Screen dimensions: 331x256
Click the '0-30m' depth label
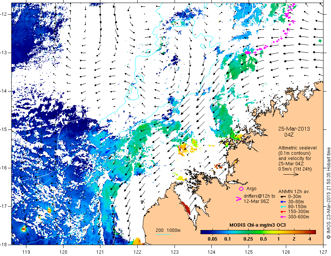click(295, 197)
